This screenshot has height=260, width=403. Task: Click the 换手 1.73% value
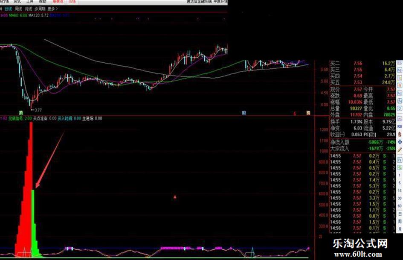tap(357, 122)
